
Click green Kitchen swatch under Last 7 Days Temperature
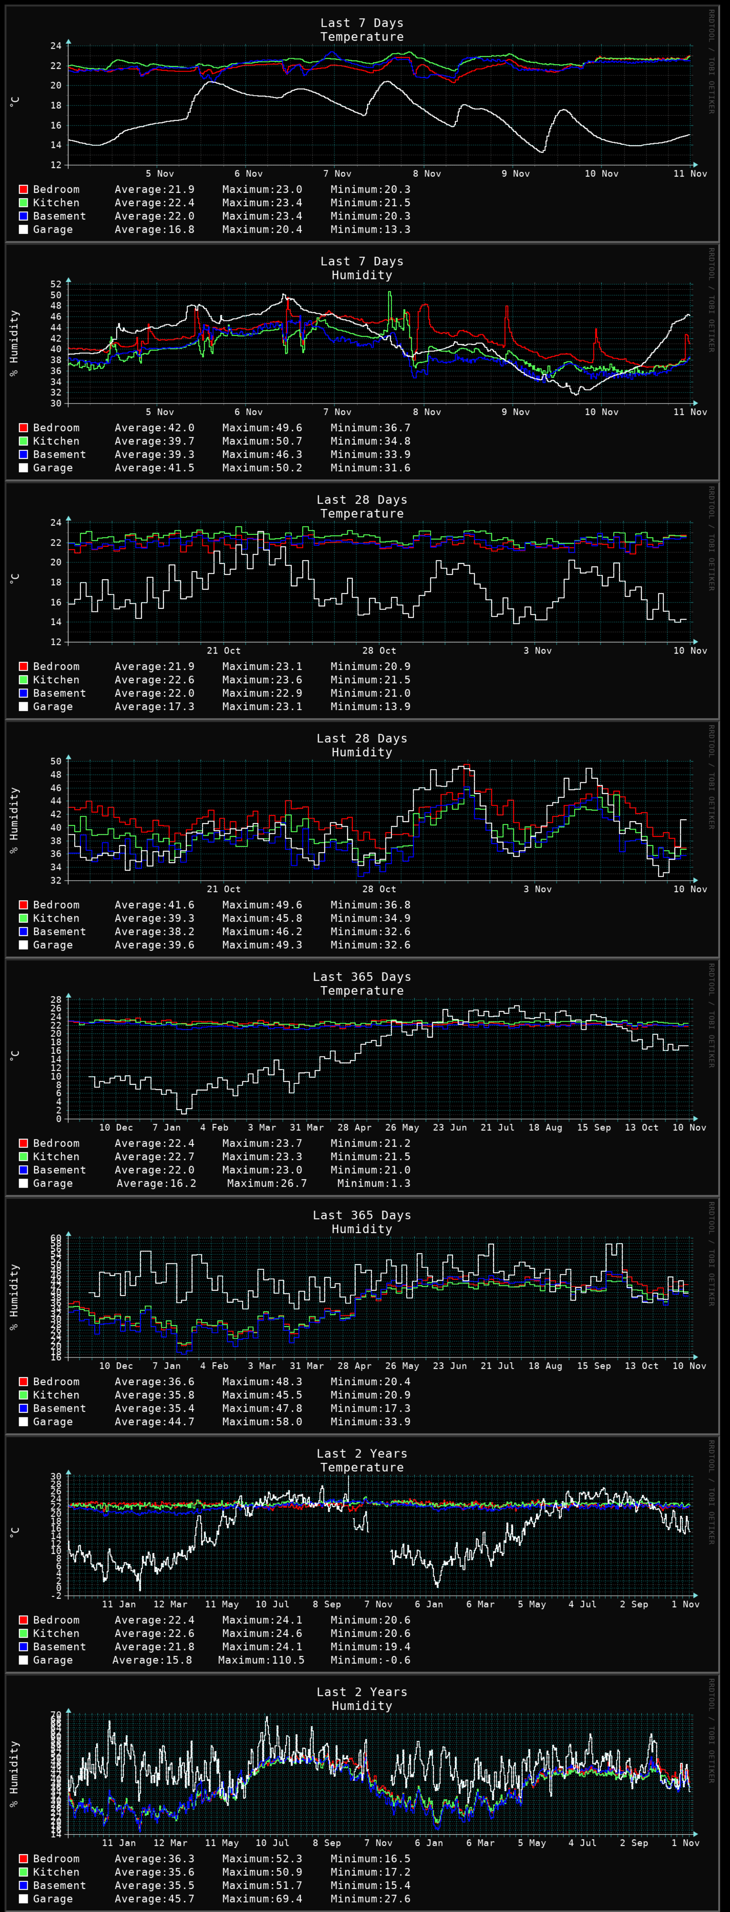[x=23, y=203]
